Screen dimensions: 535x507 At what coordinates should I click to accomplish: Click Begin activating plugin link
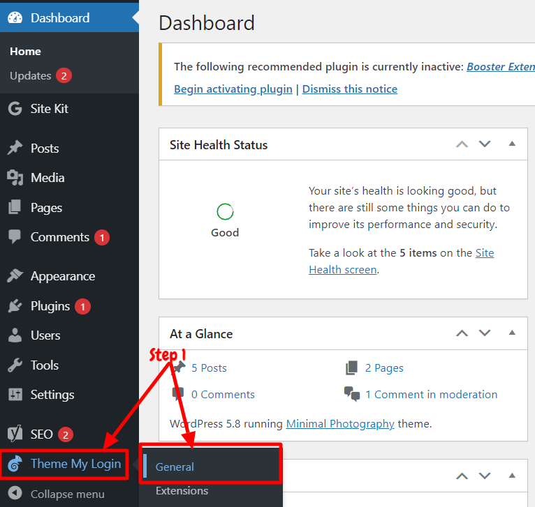coord(233,89)
